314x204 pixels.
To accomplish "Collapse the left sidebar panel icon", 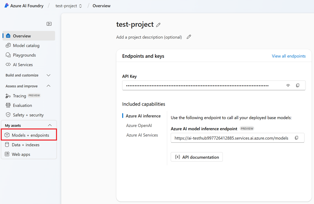I will tap(49, 24).
